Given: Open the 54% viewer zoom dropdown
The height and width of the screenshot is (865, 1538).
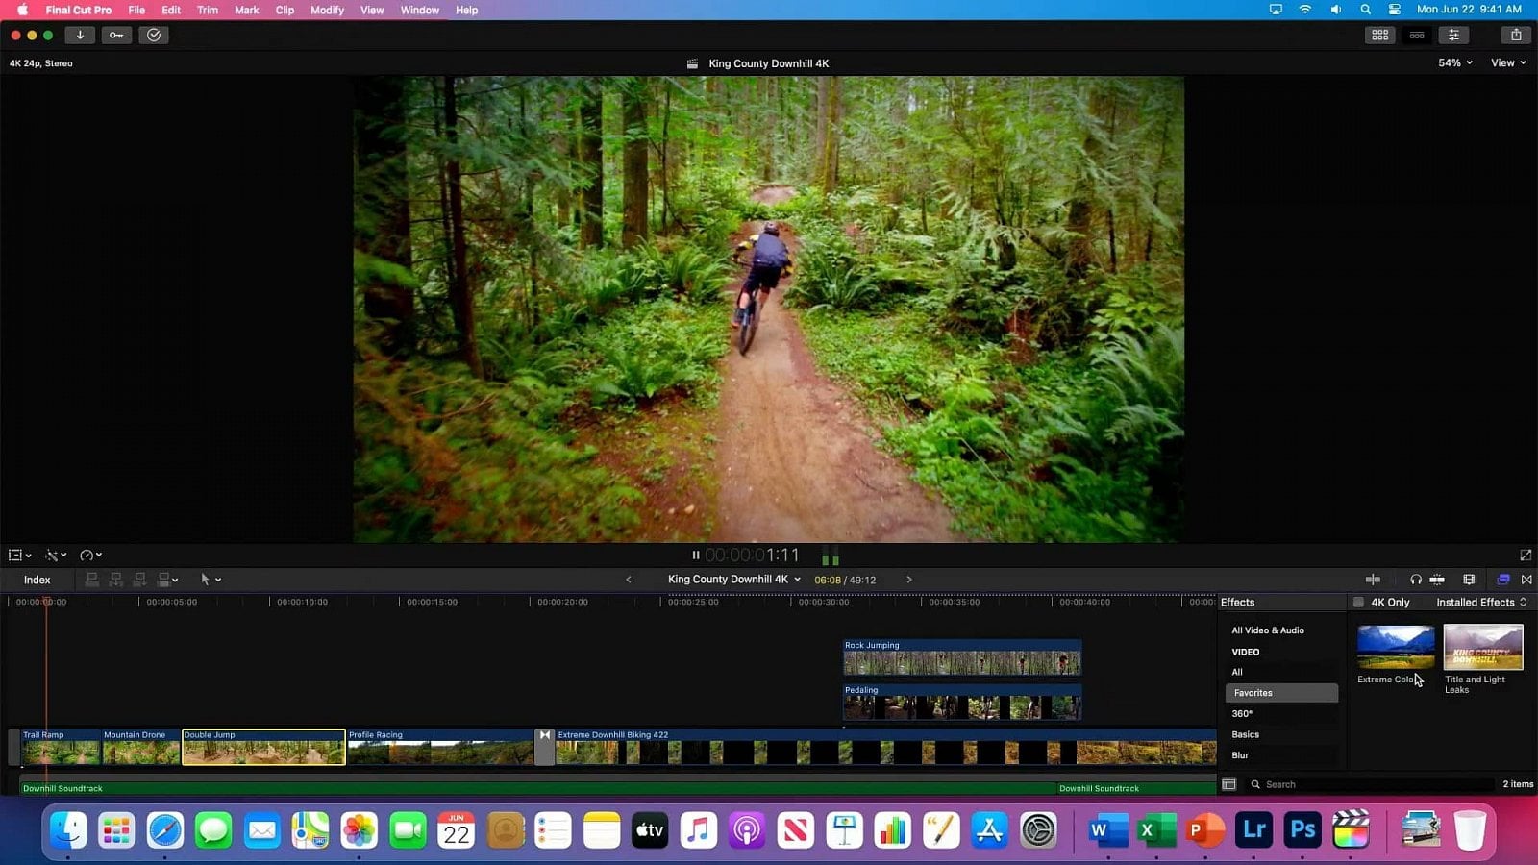Looking at the screenshot, I should click(1455, 62).
